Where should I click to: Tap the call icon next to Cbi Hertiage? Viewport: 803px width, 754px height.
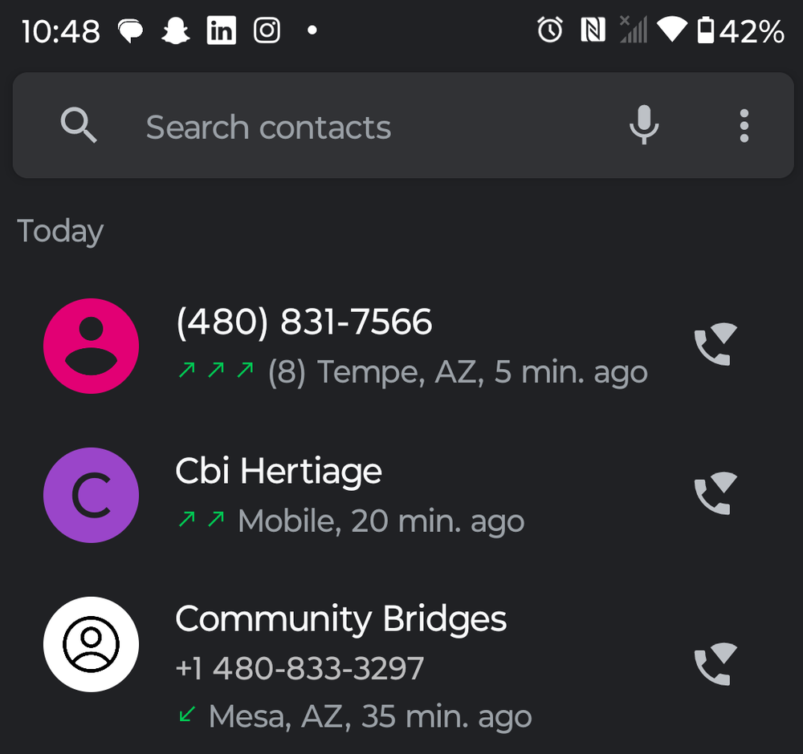point(713,494)
